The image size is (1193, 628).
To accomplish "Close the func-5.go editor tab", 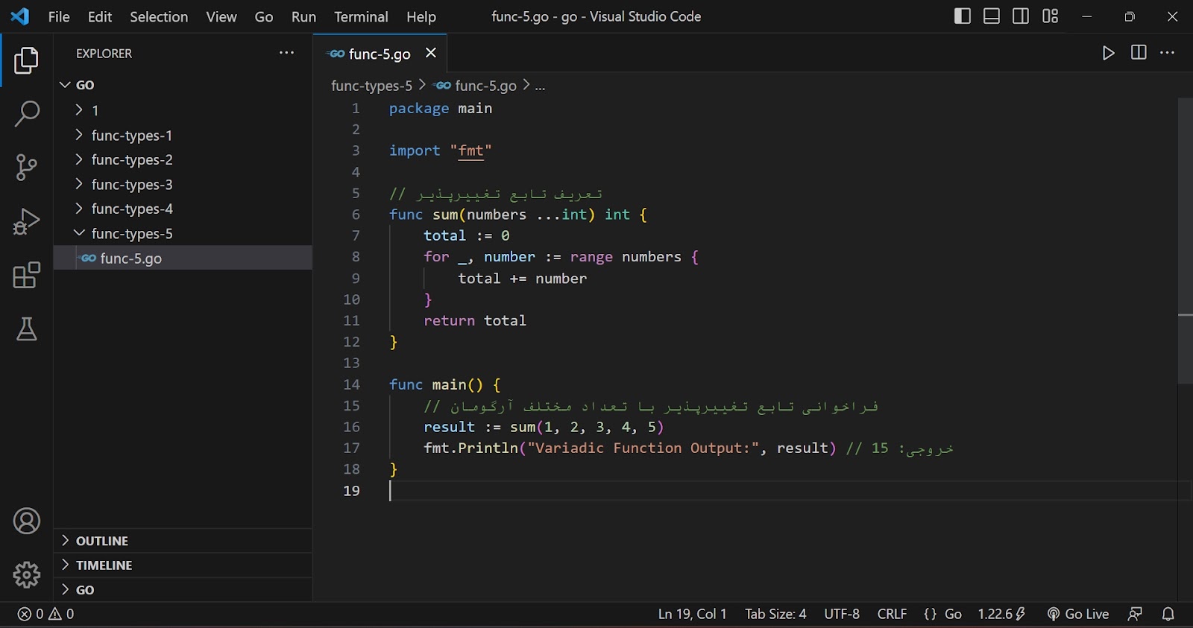I will (430, 53).
